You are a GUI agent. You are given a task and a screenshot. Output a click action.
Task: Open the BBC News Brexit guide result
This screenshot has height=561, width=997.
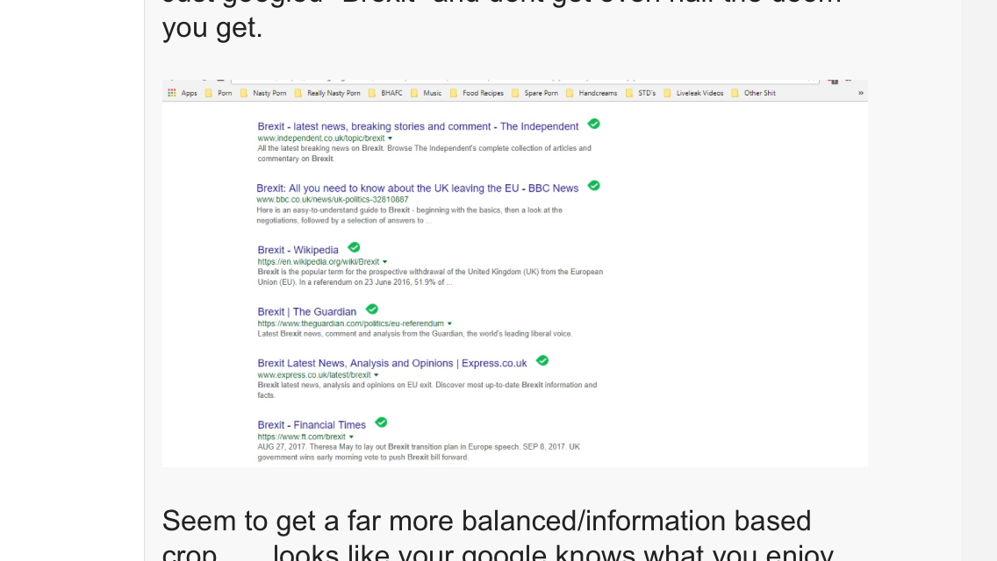417,188
